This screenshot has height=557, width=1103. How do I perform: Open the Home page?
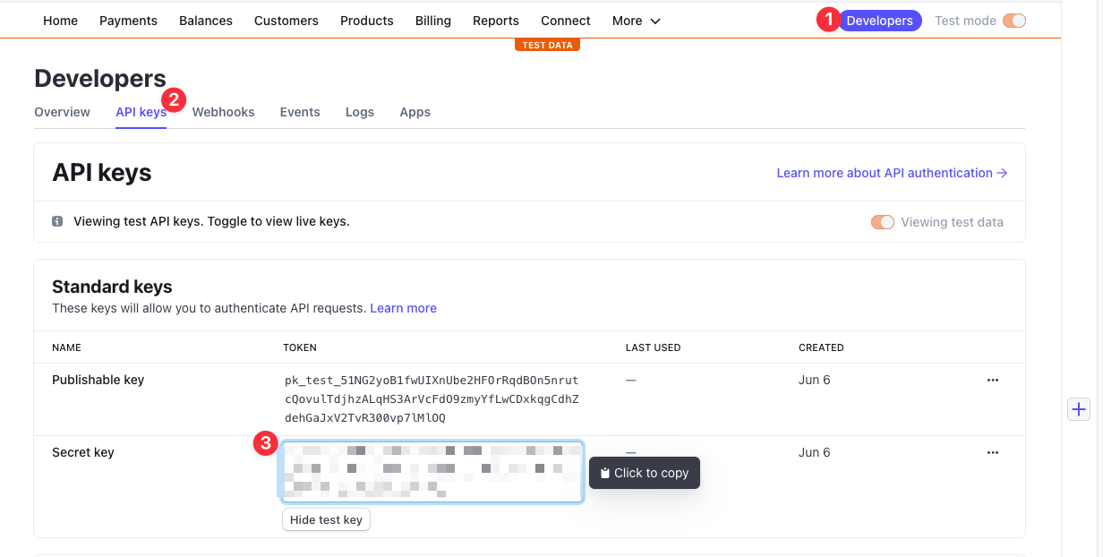60,21
